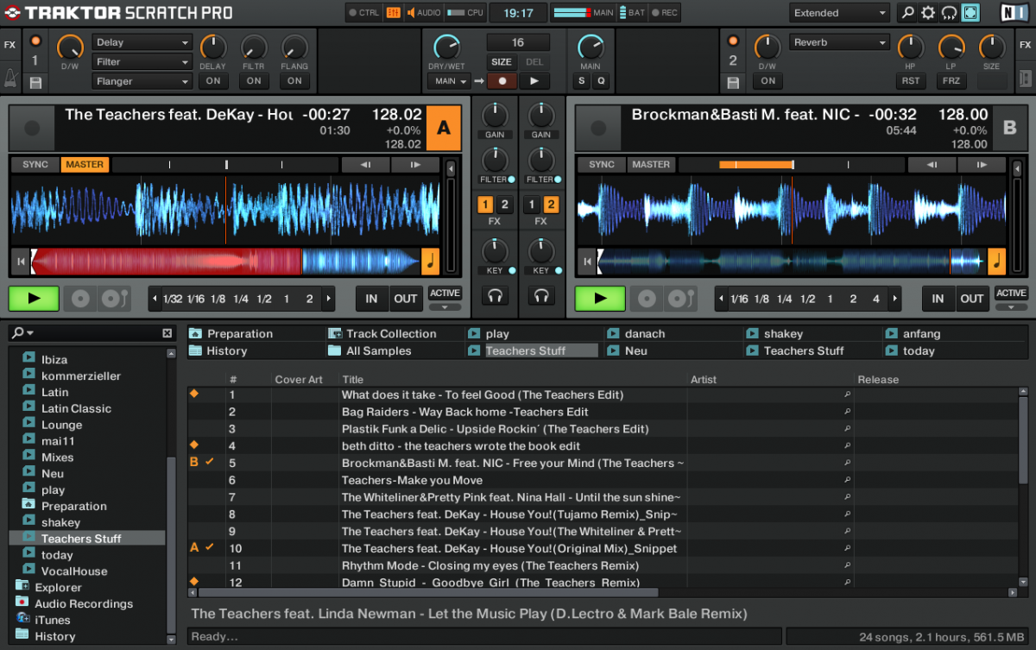1036x650 pixels.
Task: Toggle MASTER on Deck B
Action: [651, 164]
